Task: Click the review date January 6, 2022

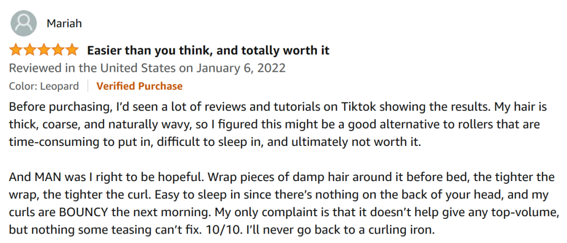Action: [x=241, y=68]
